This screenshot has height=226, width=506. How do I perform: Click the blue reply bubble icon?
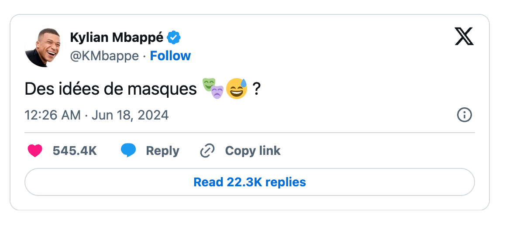pyautogui.click(x=128, y=151)
